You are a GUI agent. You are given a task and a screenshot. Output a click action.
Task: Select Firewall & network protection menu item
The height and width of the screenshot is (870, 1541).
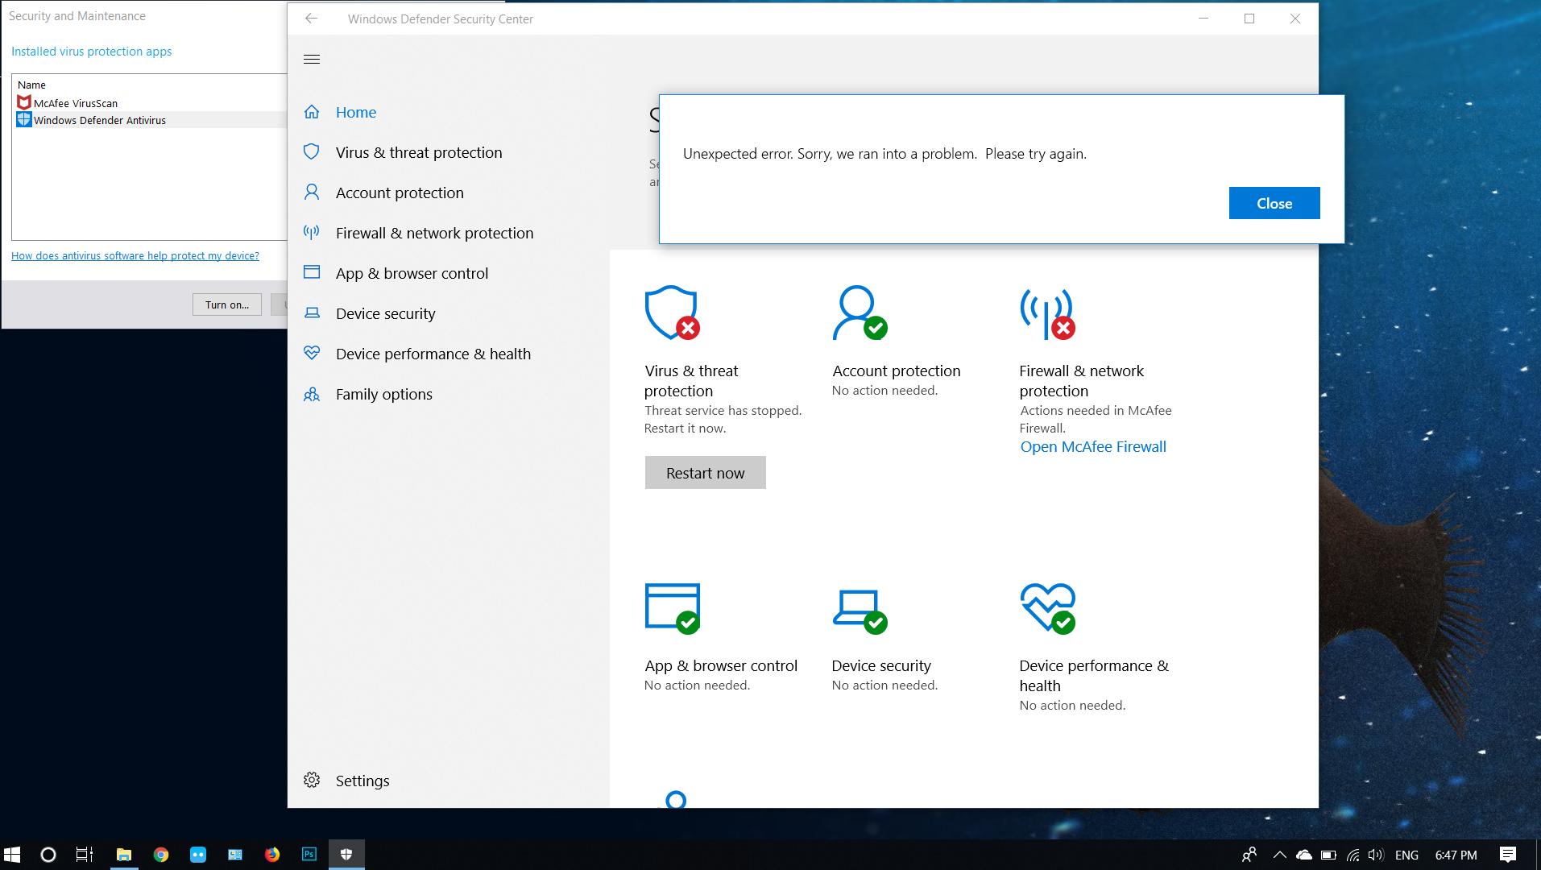point(435,233)
